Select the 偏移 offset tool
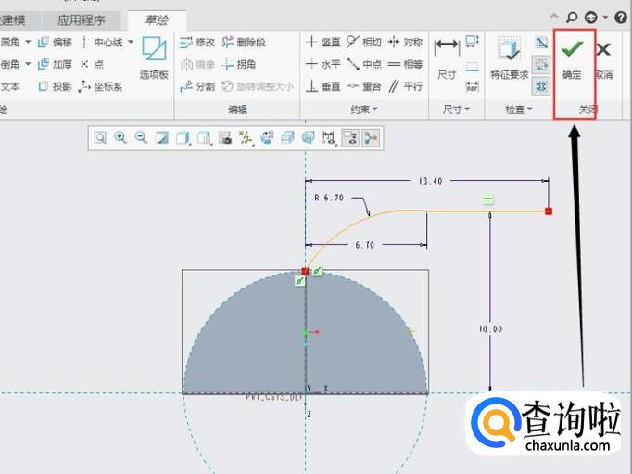 tap(56, 42)
